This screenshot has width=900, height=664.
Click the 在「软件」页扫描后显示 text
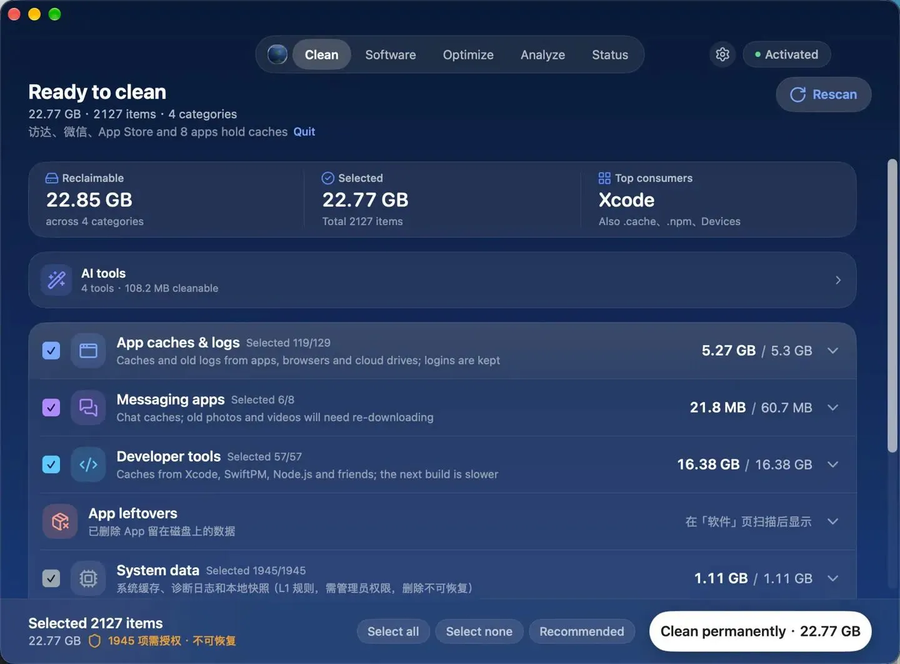(748, 521)
